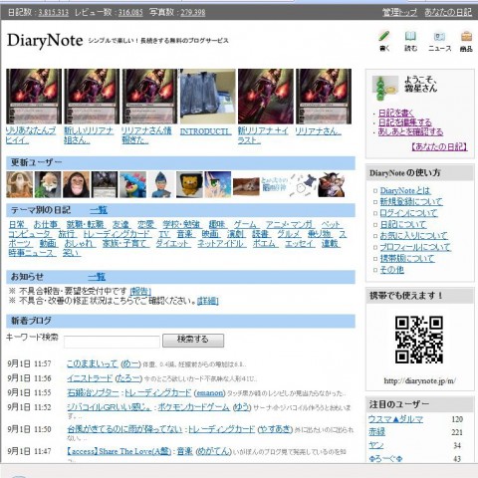Click the DiaryNote logo
This screenshot has height=478, width=478.
click(x=45, y=41)
